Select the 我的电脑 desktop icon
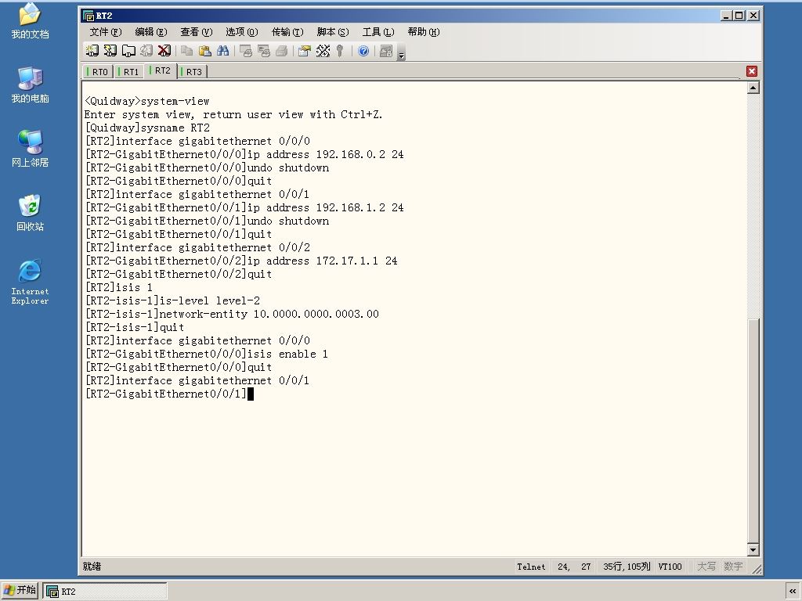Image resolution: width=802 pixels, height=601 pixels. pyautogui.click(x=30, y=85)
